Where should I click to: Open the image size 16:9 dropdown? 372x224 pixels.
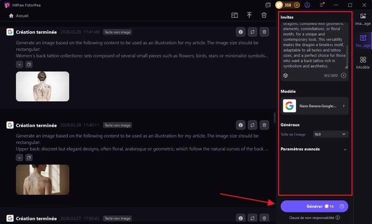(331, 134)
